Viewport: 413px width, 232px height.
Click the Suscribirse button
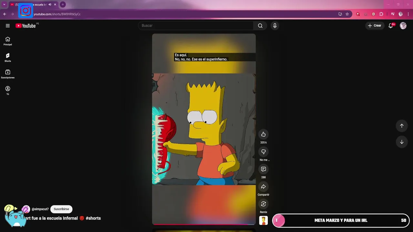tap(61, 209)
